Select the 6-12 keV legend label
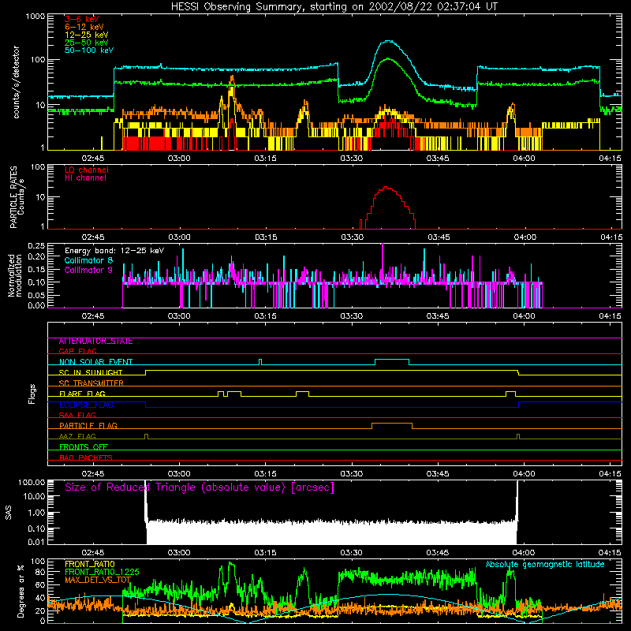The width and height of the screenshot is (631, 631). click(84, 27)
